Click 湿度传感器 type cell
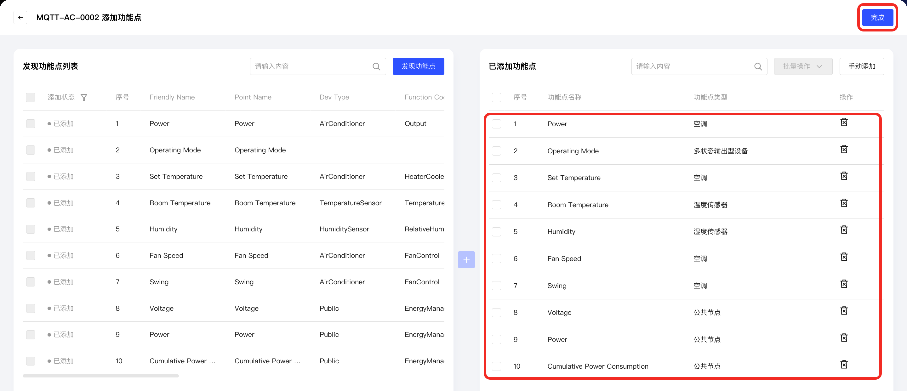 click(710, 232)
